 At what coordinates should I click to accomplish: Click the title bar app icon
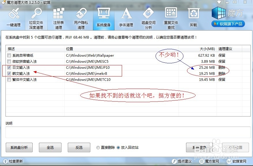pyautogui.click(x=3, y=2)
